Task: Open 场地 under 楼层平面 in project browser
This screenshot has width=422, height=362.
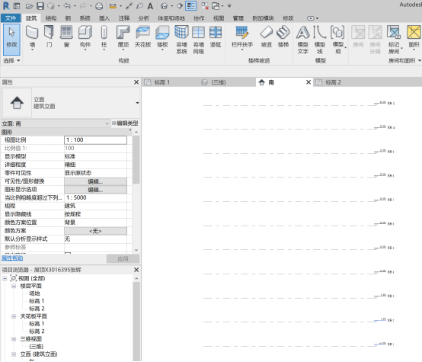Action: pos(34,293)
